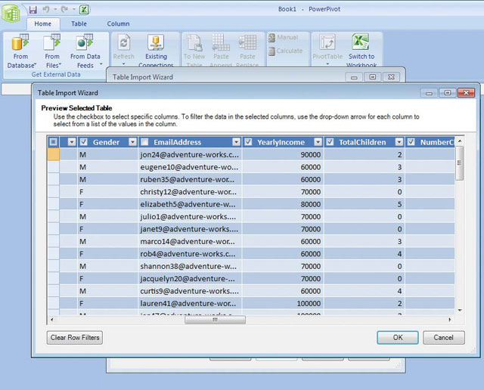Minimize the background Table Import Wizard window
Screen dimensions: 484x390
[354, 77]
